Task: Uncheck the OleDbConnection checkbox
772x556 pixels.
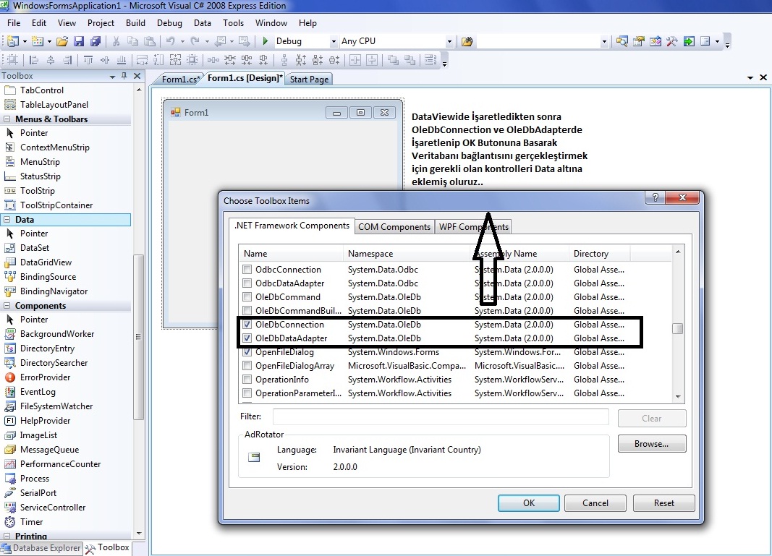Action: click(x=248, y=325)
